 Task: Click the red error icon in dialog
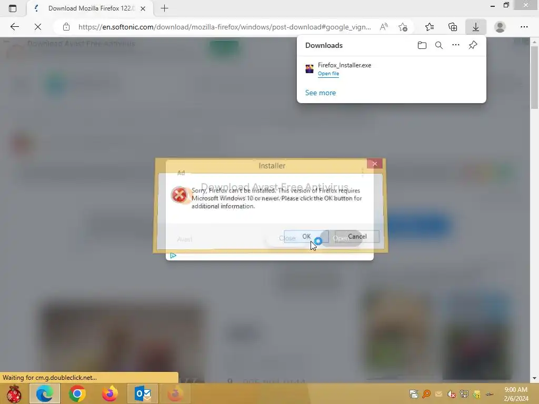tap(179, 195)
